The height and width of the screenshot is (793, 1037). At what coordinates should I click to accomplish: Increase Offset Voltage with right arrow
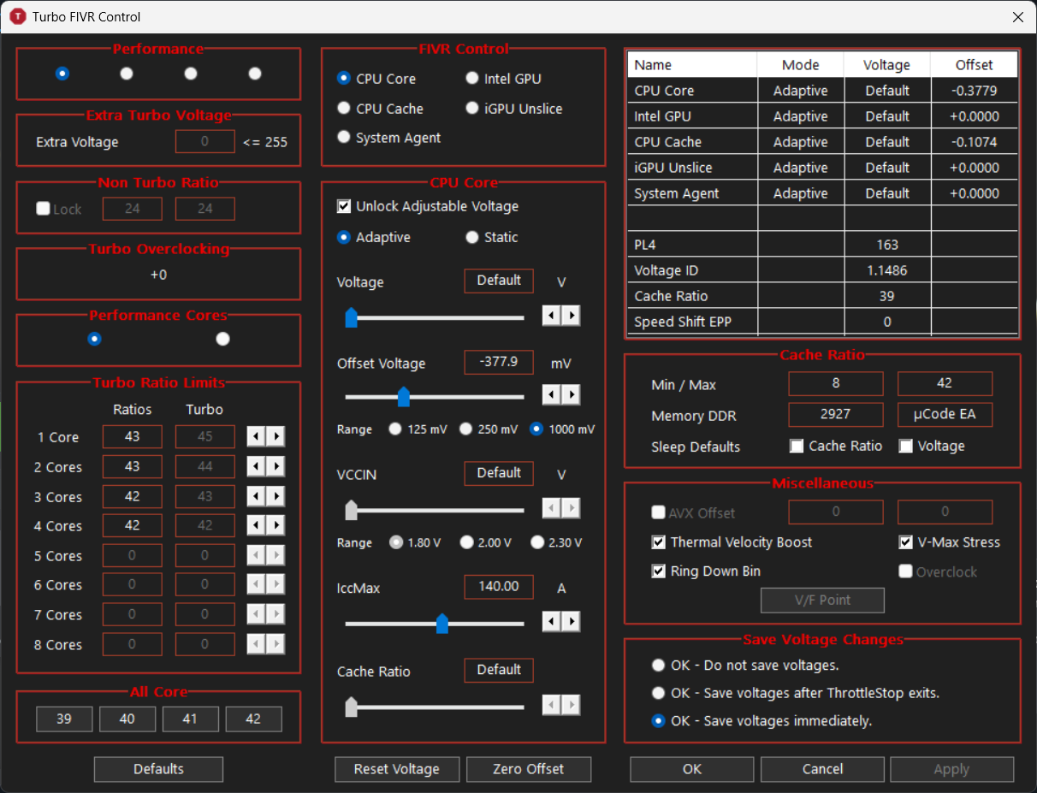click(x=571, y=394)
